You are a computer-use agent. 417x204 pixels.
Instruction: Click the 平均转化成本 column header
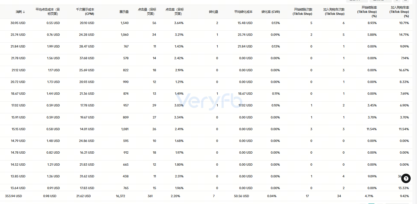click(x=243, y=12)
